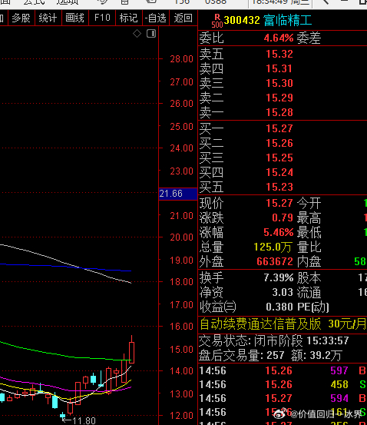Click the 28.00 price axis label
The image size is (367, 425).
181,59
